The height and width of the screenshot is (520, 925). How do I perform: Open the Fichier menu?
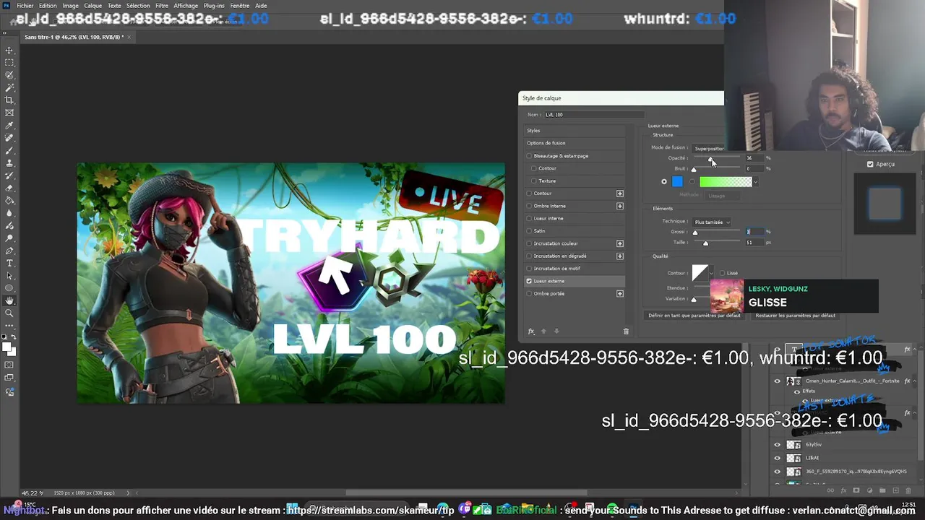tap(25, 6)
